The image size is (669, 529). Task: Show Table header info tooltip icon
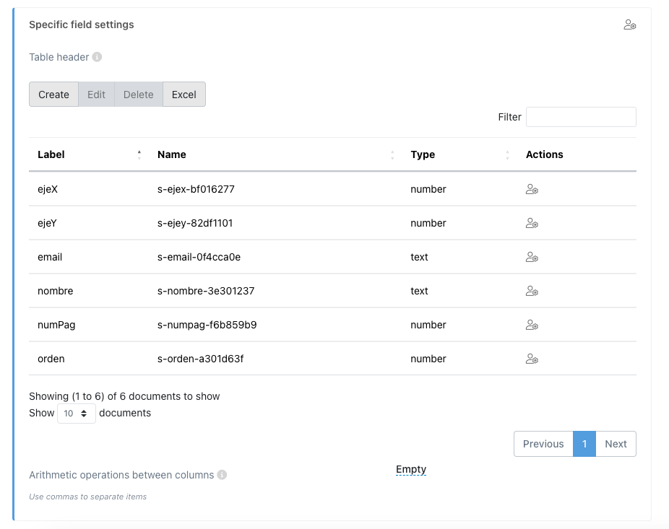coord(98,57)
